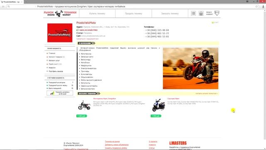Open 'Главная' in the cabinet menu
The width and height of the screenshot is (266, 150).
point(52,53)
